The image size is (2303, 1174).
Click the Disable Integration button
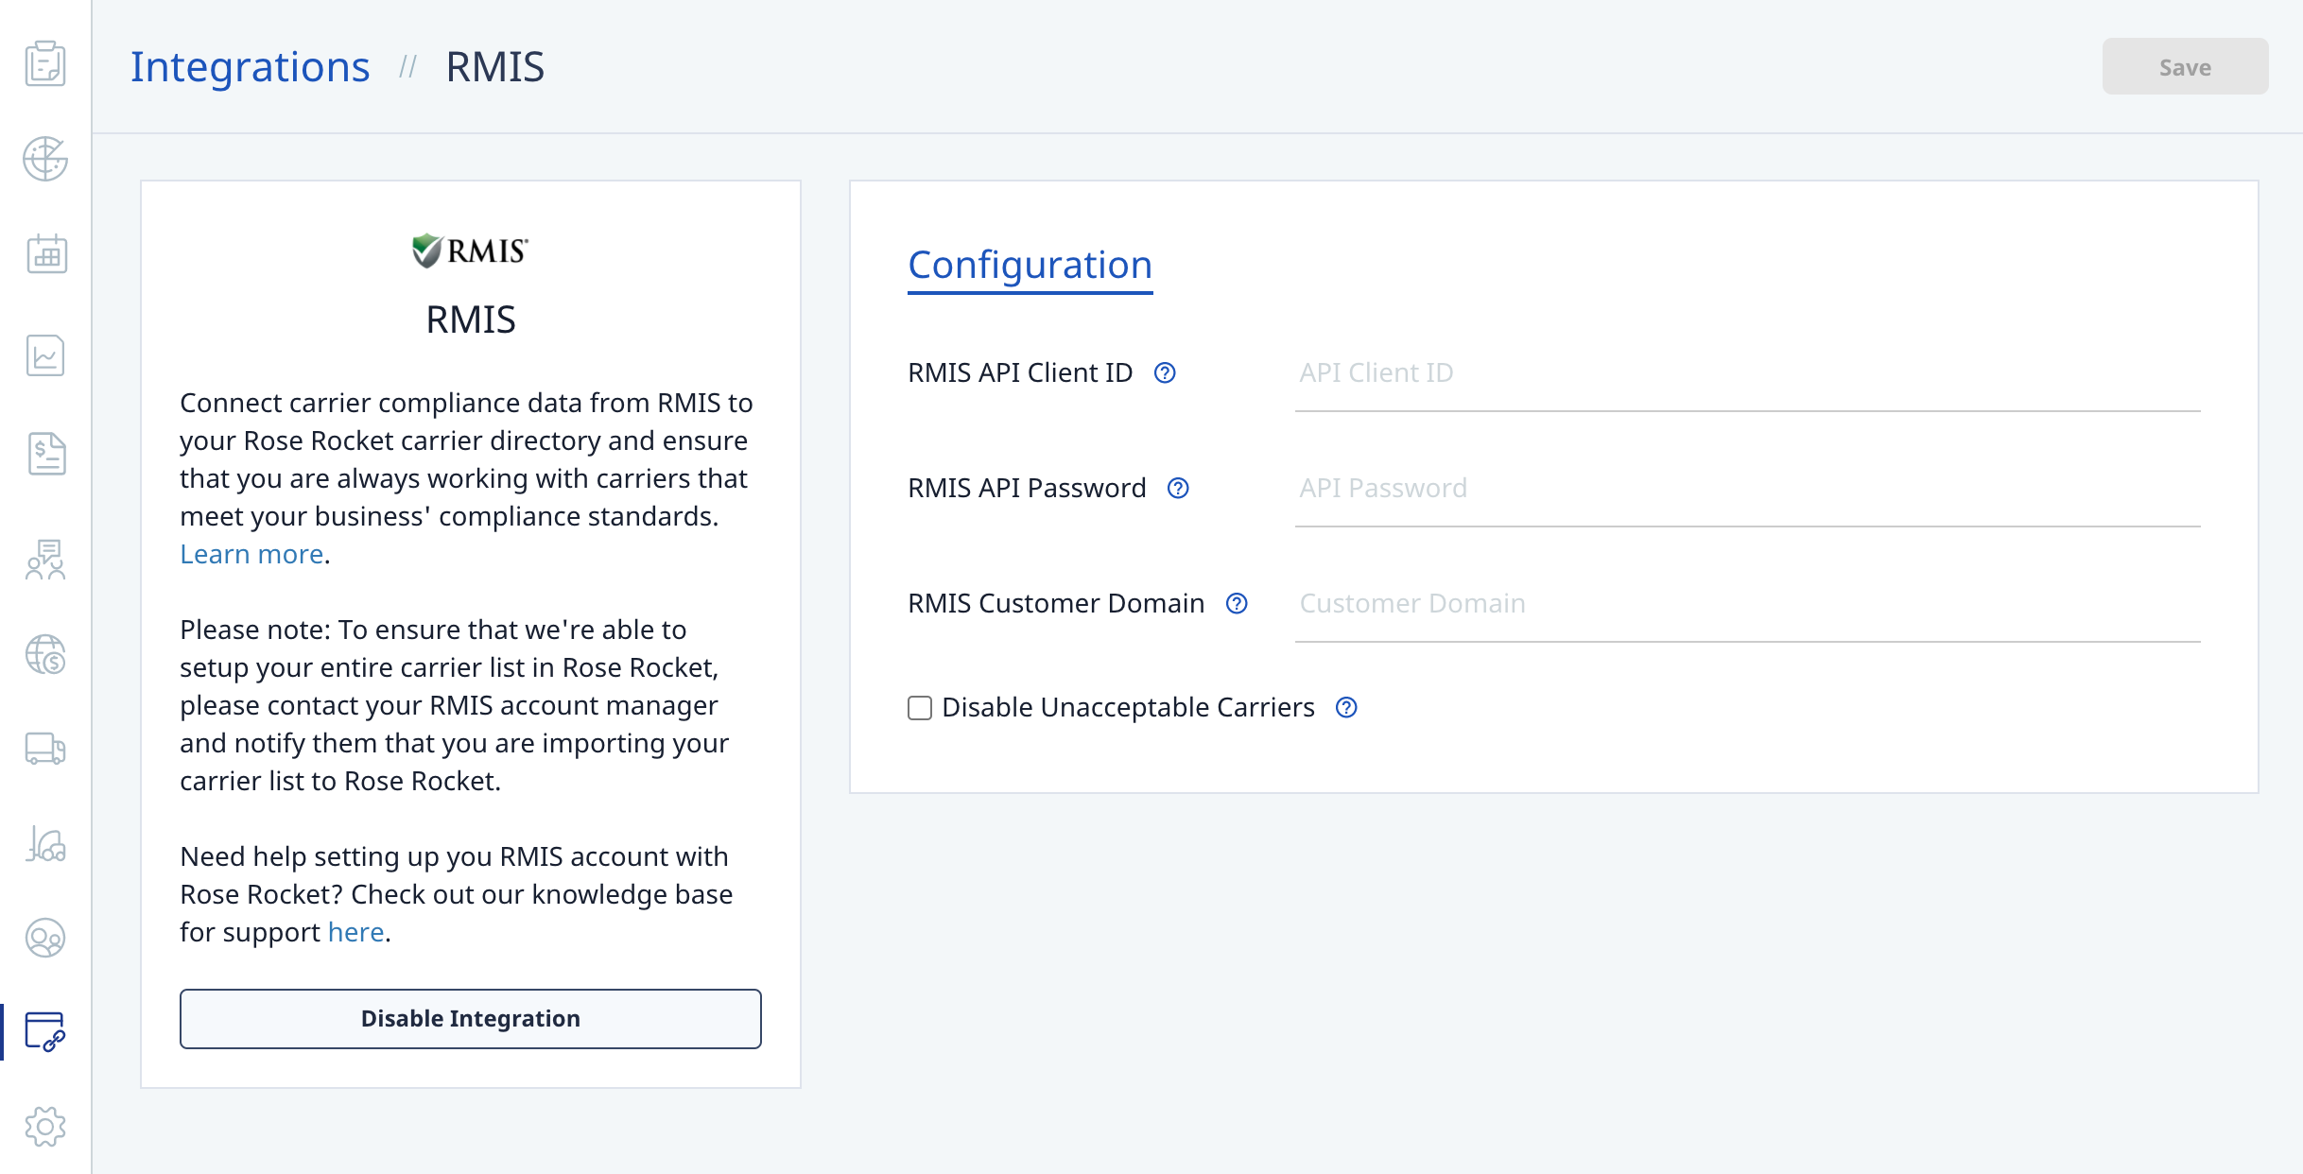[471, 1019]
